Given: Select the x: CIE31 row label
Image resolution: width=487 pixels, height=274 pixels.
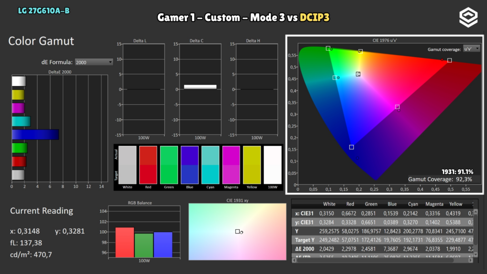Looking at the screenshot, I should pyautogui.click(x=304, y=214).
